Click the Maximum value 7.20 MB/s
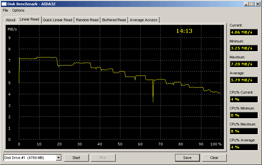This screenshot has height=165, width=262. [244, 64]
